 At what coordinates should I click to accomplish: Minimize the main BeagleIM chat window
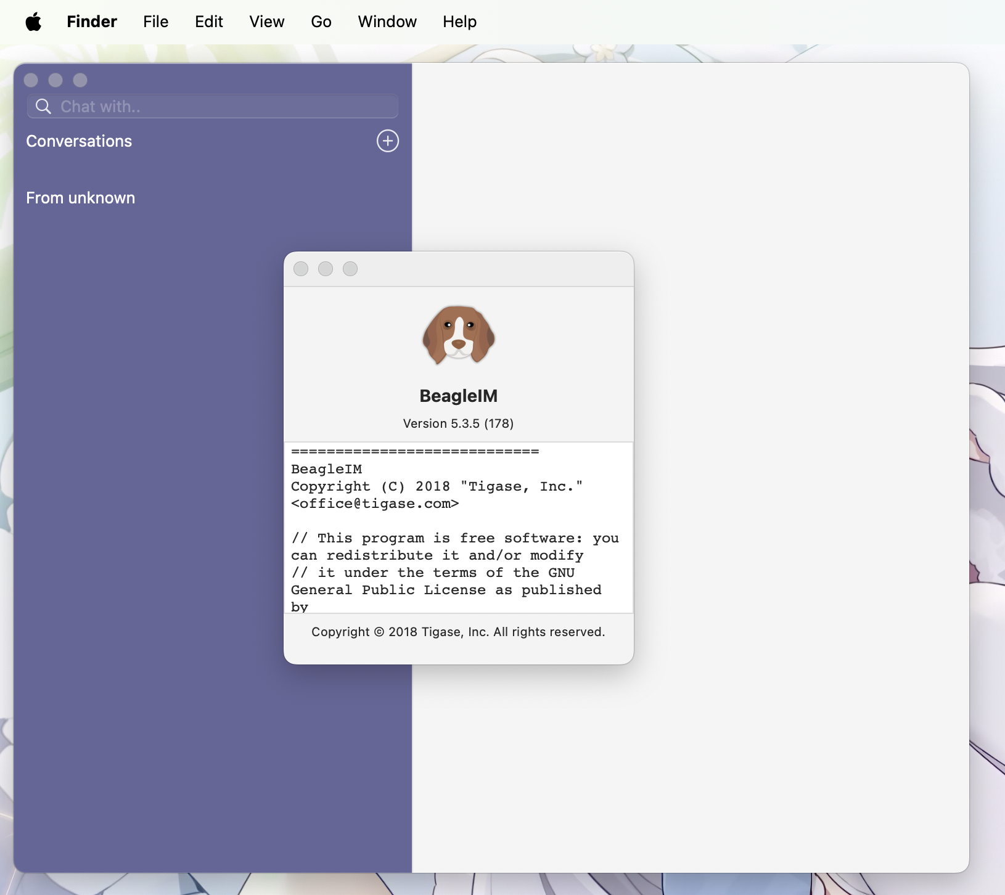[55, 80]
